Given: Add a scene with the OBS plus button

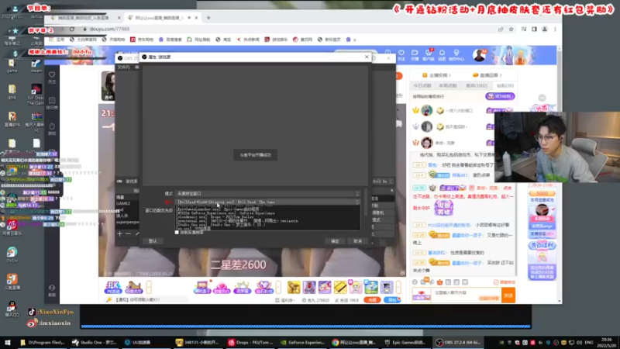Looking at the screenshot, I should point(120,234).
